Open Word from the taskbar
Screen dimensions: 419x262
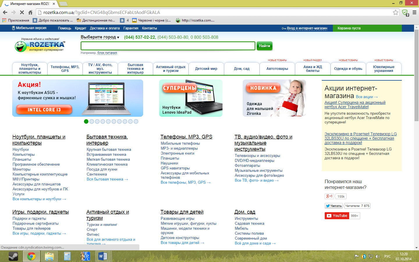(103, 256)
